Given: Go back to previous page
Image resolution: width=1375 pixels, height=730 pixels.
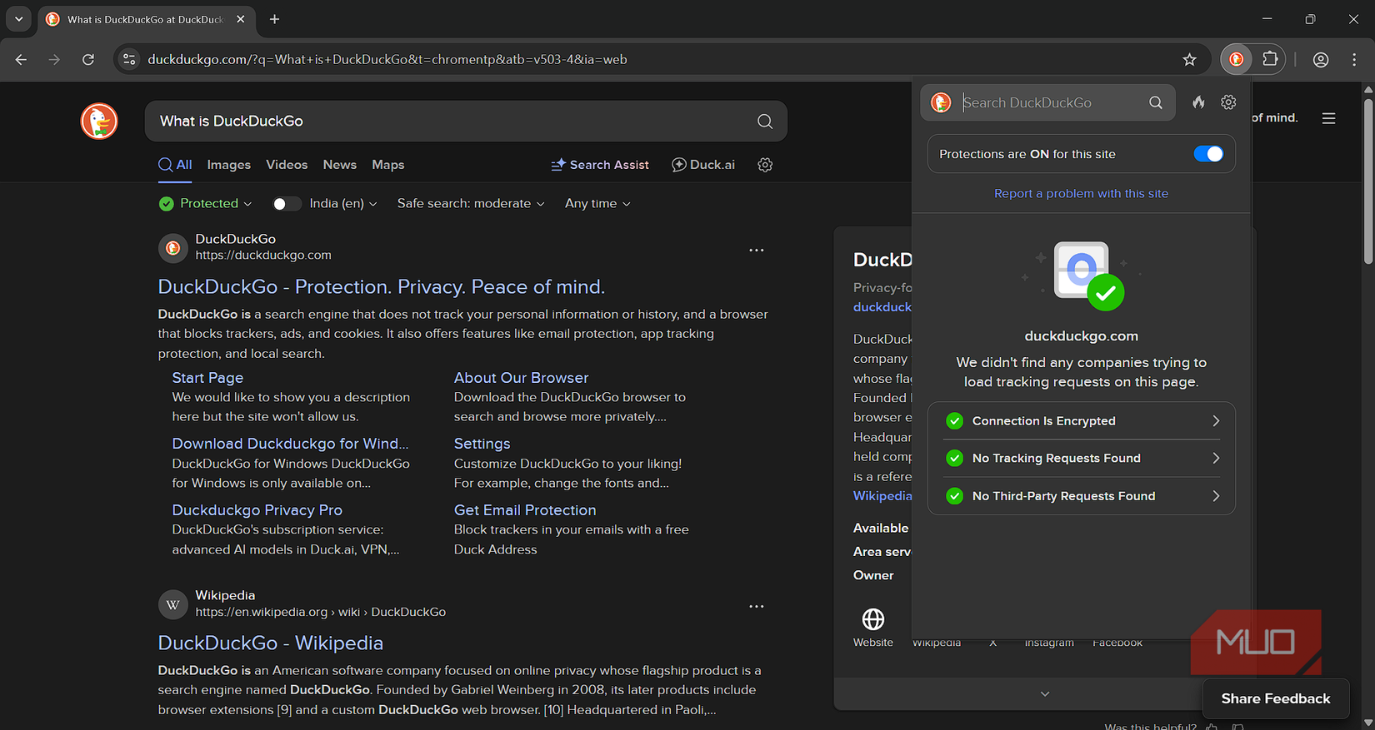Looking at the screenshot, I should 22,59.
